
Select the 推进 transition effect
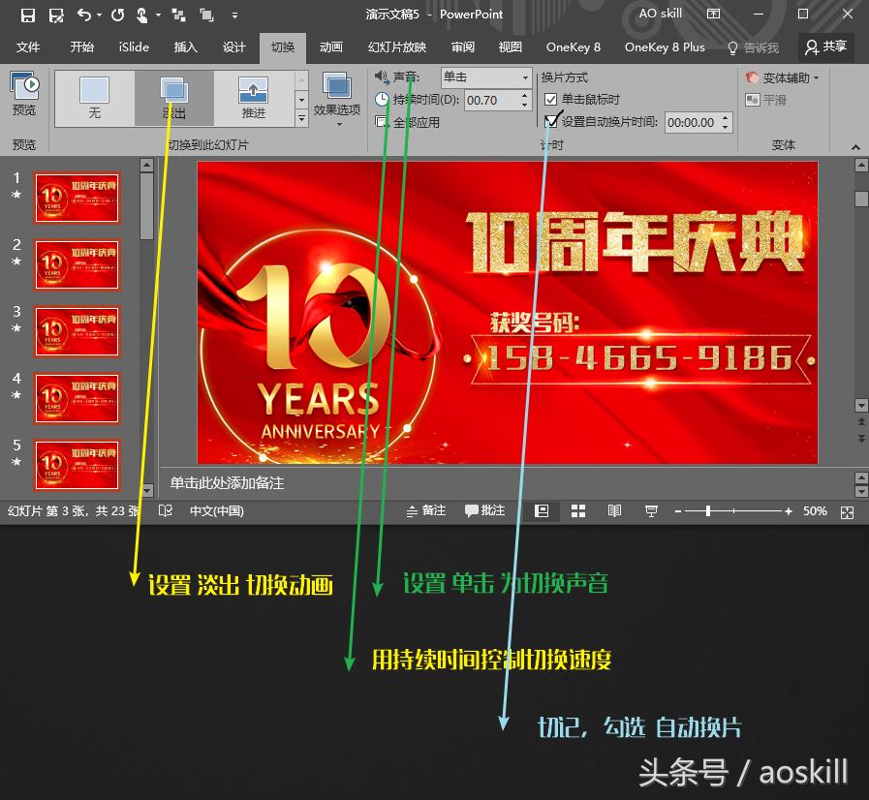(254, 98)
